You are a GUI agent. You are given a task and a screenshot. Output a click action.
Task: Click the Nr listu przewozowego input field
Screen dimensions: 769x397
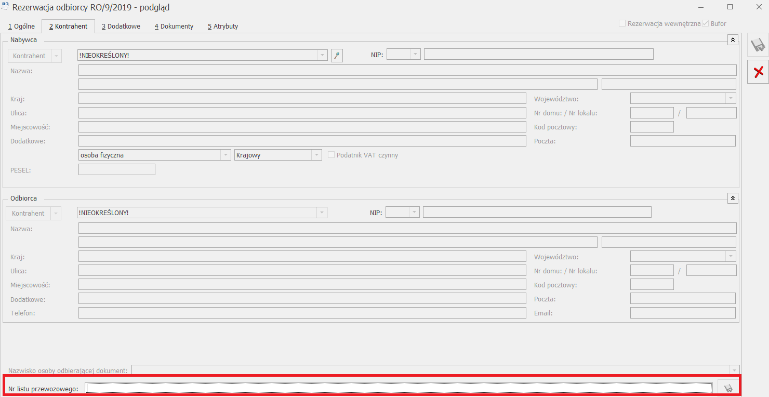coord(399,388)
